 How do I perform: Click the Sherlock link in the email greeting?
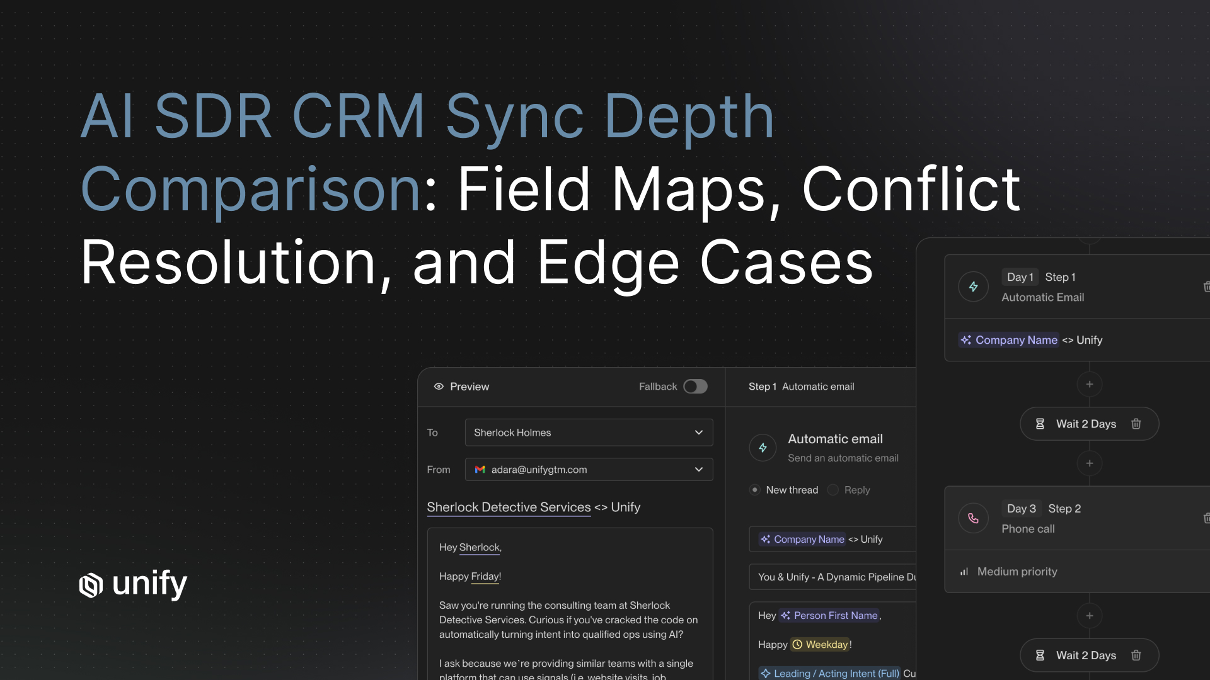479,547
